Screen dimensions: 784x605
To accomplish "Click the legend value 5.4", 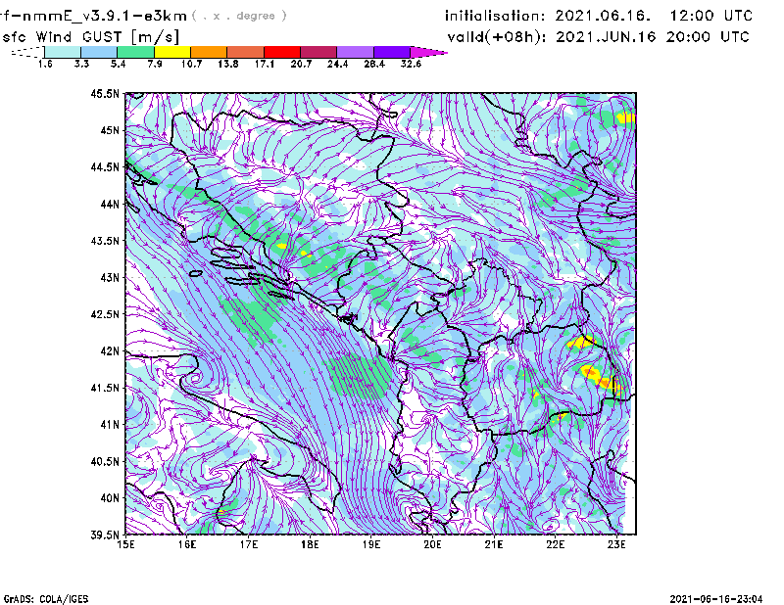I will (118, 64).
